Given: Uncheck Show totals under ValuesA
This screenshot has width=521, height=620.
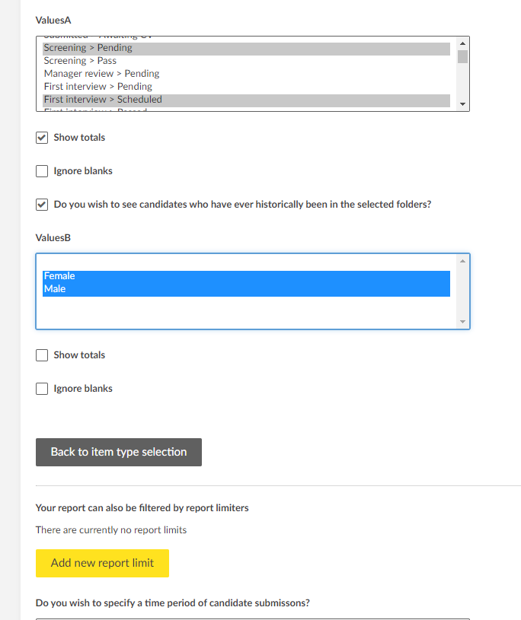Looking at the screenshot, I should (42, 138).
